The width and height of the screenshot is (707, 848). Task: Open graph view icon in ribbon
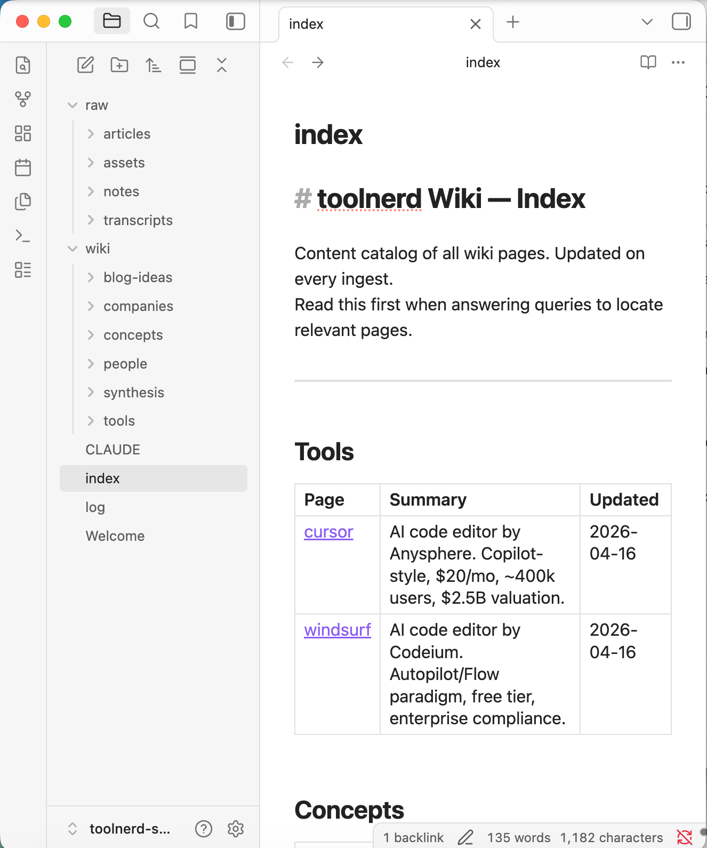23,99
